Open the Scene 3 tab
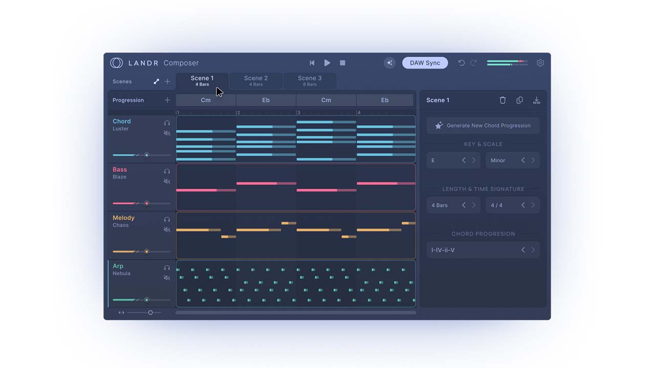Viewport: 655px width, 368px height. coord(310,81)
